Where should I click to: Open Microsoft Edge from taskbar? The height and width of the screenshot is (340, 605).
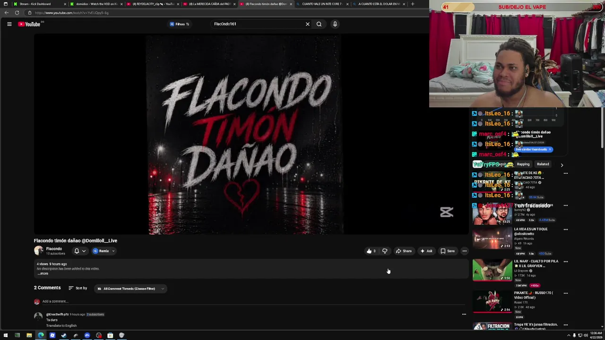pos(41,335)
